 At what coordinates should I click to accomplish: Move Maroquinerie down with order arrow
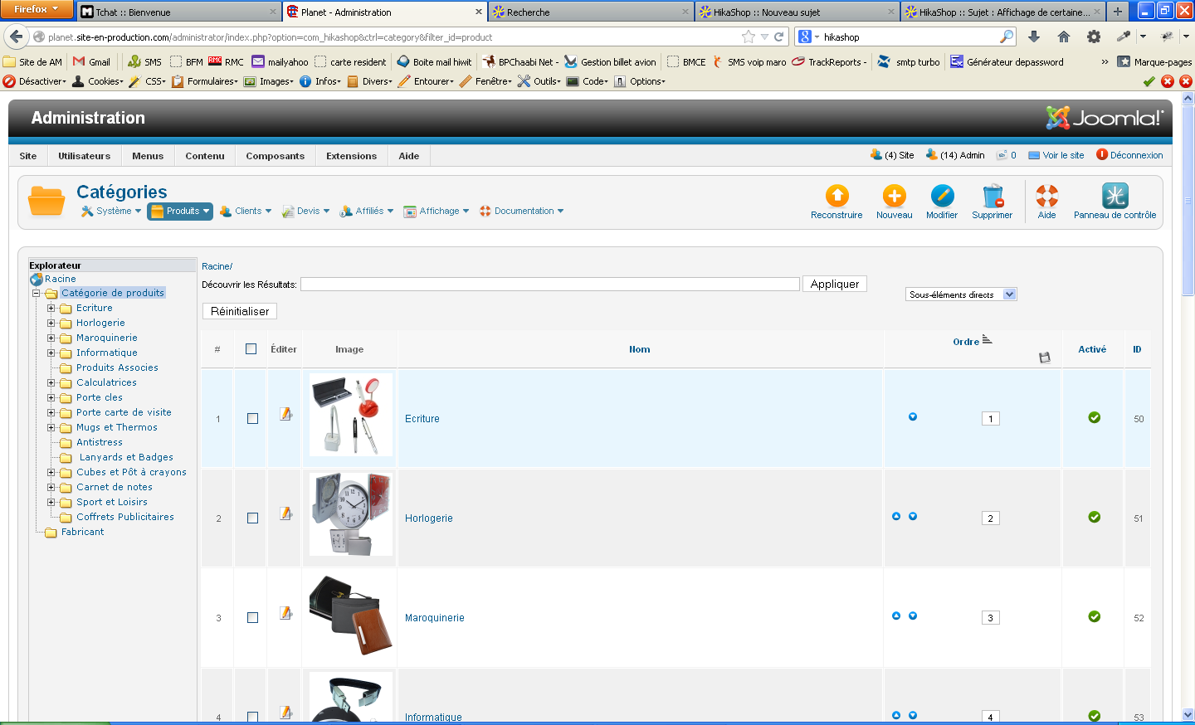913,616
